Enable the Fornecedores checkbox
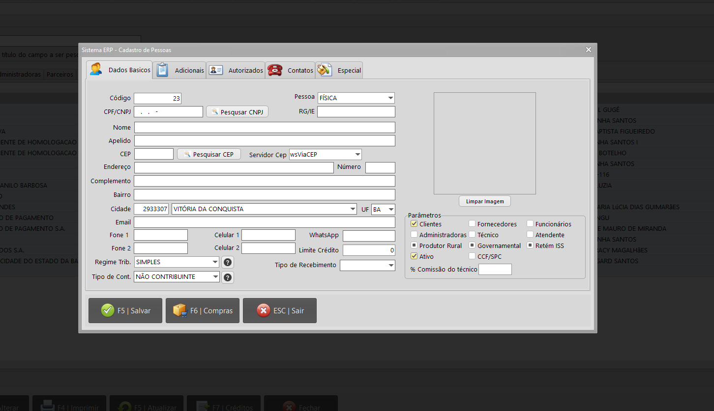 pyautogui.click(x=472, y=224)
